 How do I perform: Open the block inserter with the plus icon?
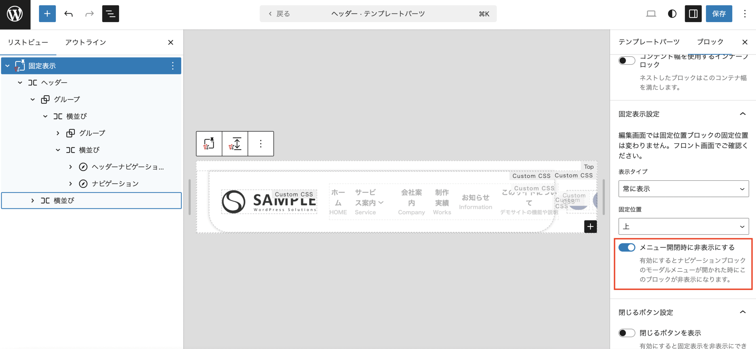[x=47, y=14]
